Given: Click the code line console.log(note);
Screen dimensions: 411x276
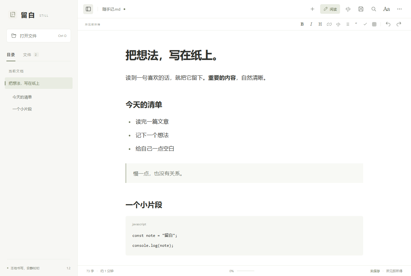Looking at the screenshot, I should click(153, 246).
